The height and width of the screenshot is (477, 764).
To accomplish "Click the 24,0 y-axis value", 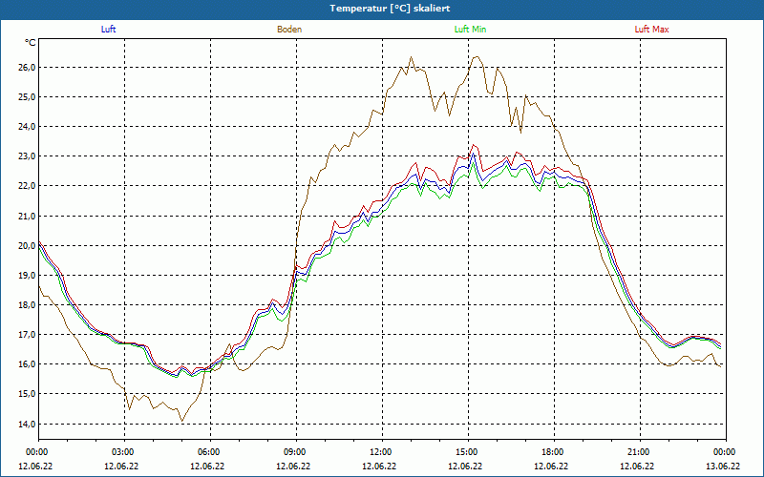I will (x=28, y=127).
